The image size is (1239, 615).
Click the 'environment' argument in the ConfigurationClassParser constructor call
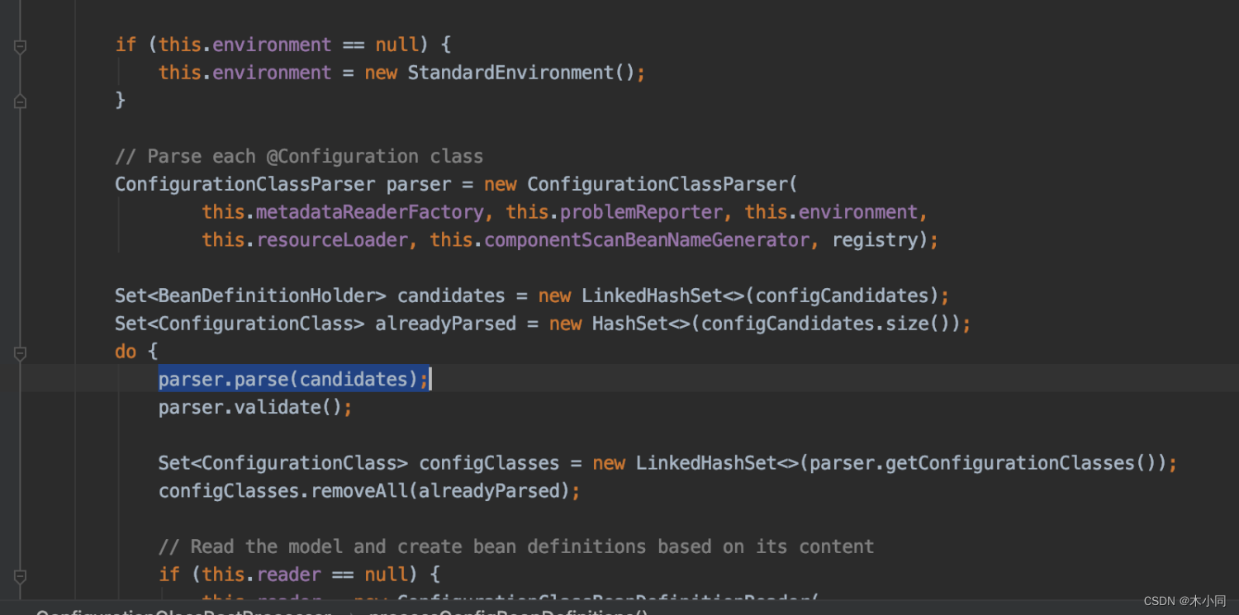click(x=857, y=212)
